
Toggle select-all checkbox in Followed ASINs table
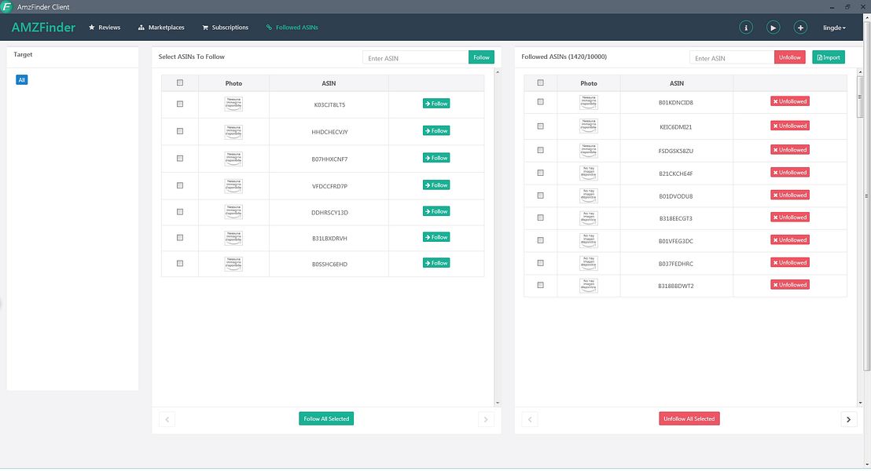click(x=541, y=82)
